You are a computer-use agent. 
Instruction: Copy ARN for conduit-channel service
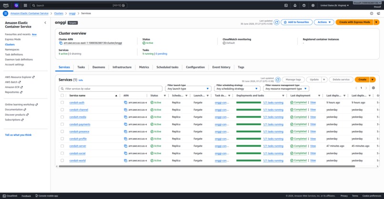coord(126,109)
